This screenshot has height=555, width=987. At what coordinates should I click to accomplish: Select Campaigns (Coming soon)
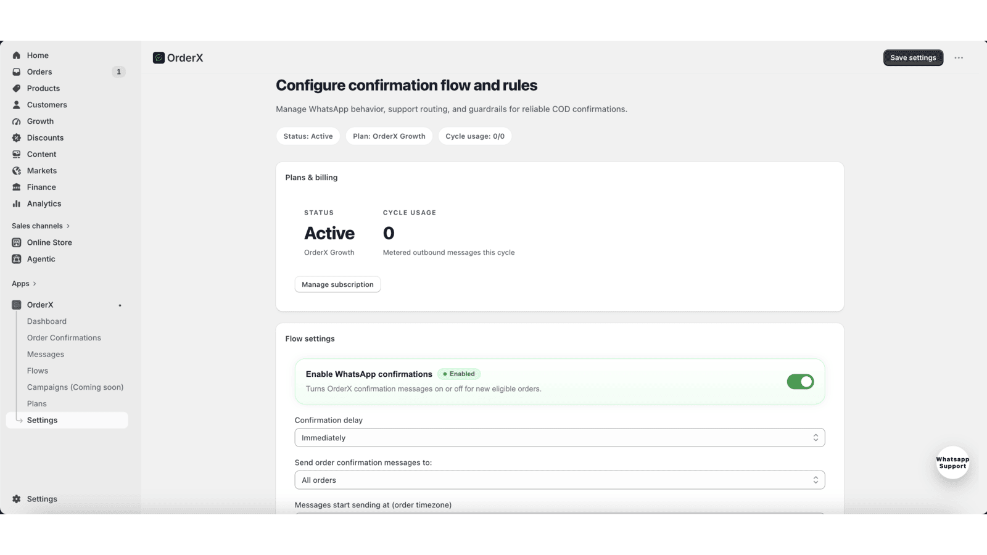(x=75, y=387)
